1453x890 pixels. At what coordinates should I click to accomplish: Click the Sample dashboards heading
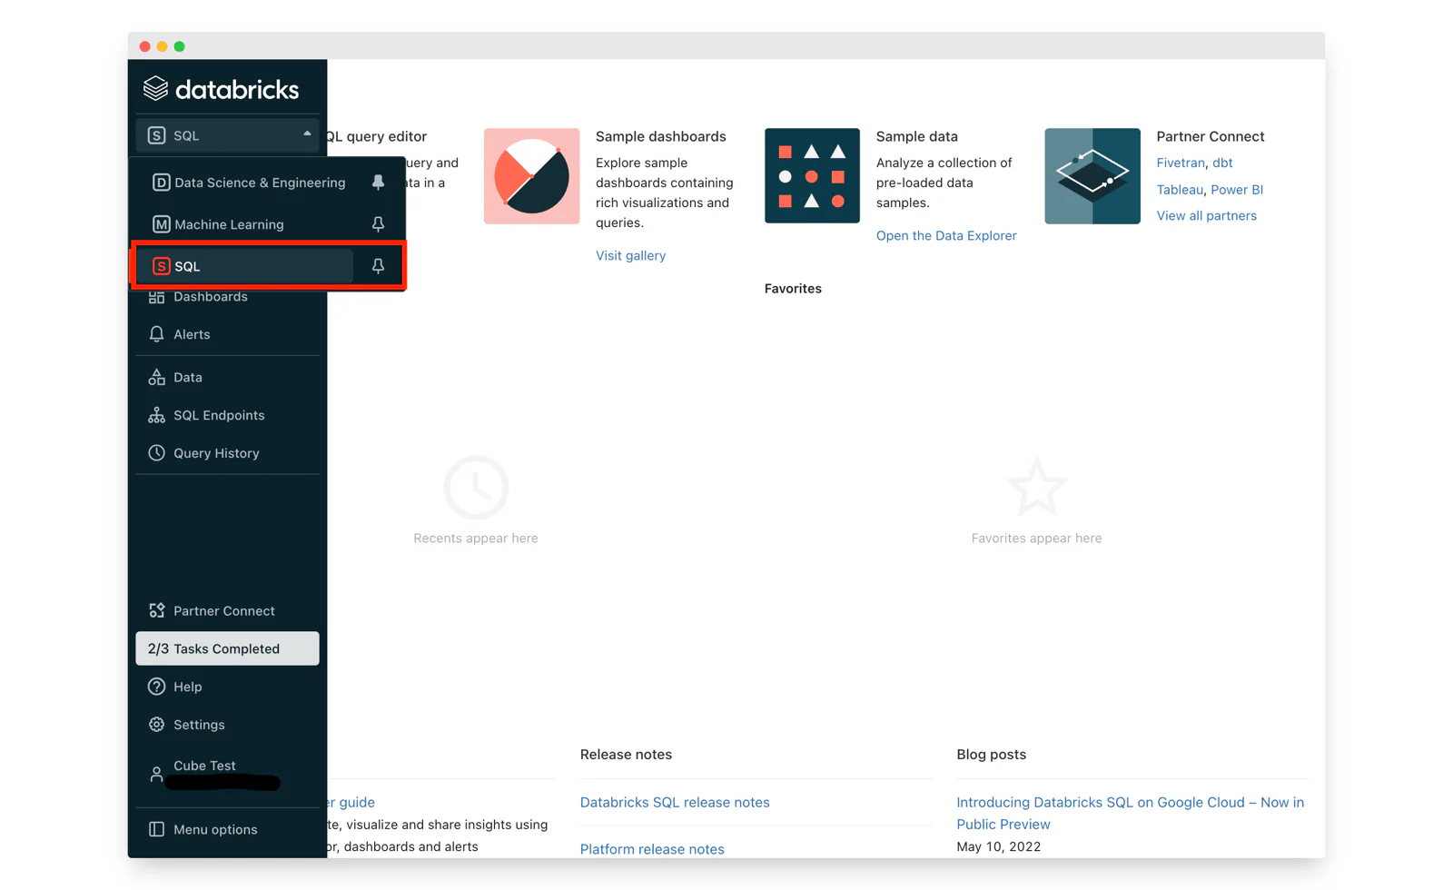click(x=661, y=136)
